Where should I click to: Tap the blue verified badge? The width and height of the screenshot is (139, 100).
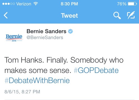[x=70, y=31]
